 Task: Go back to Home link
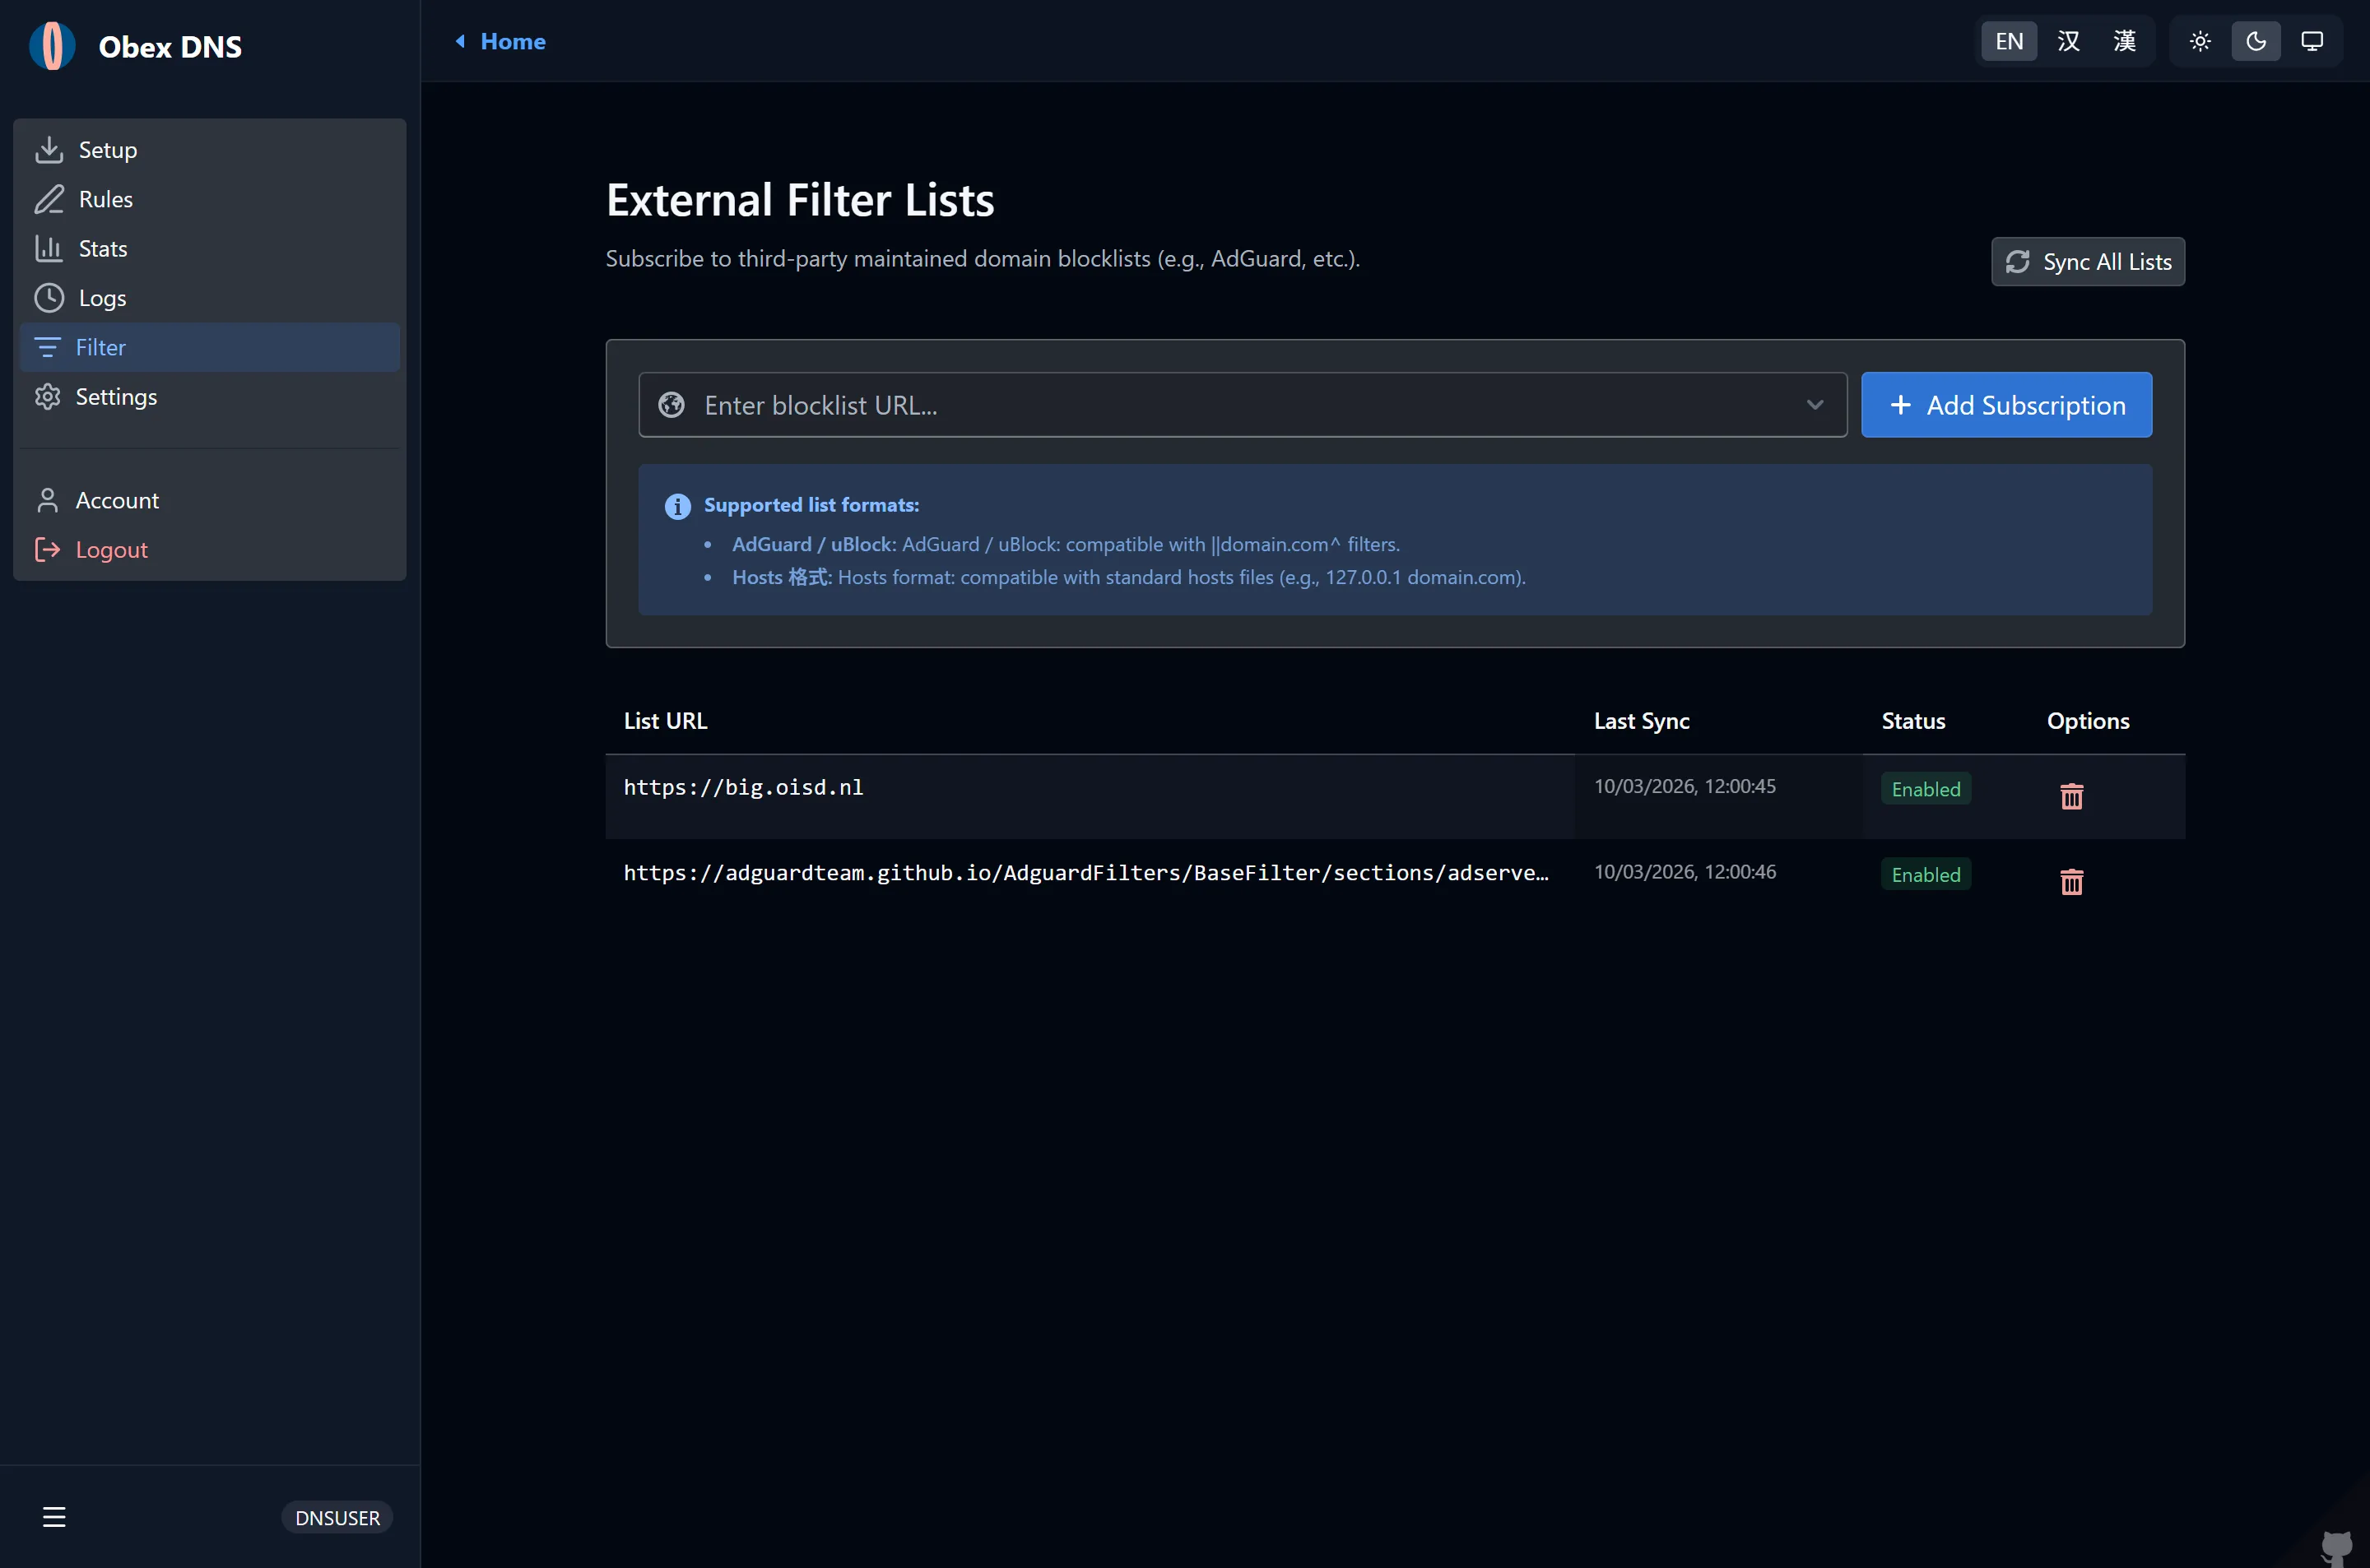513,41
